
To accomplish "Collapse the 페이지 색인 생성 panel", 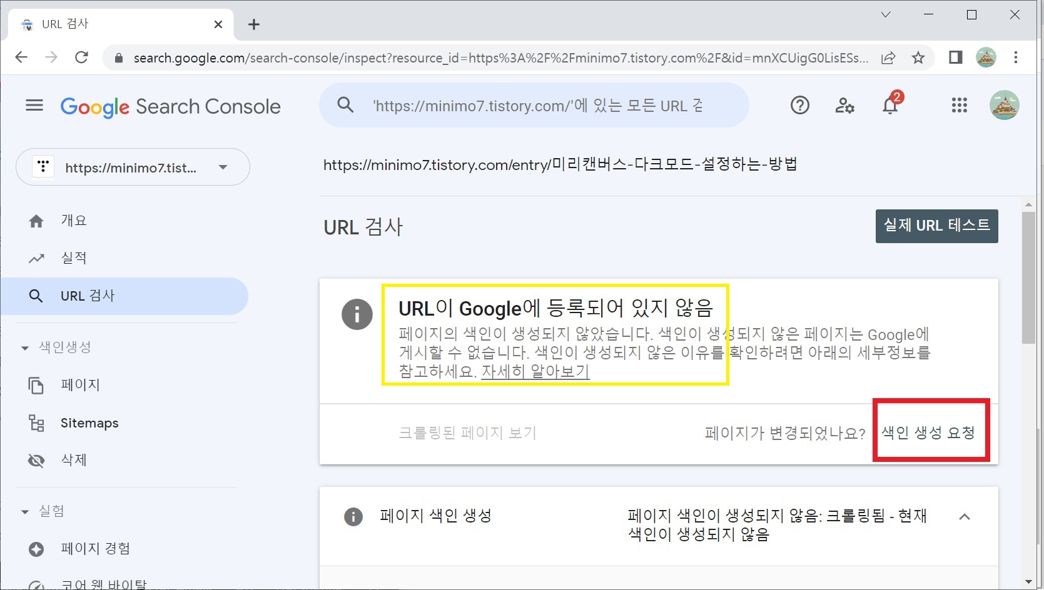I will point(965,516).
